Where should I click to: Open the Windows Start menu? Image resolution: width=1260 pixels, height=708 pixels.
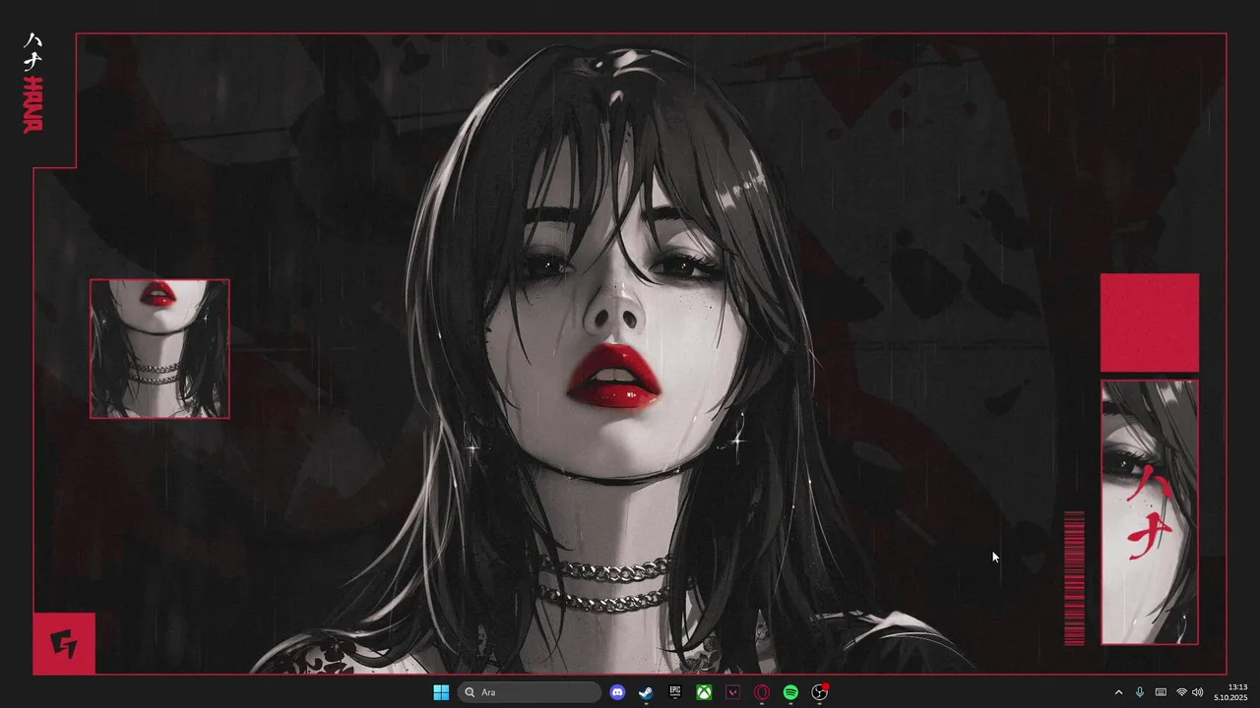[x=441, y=692]
